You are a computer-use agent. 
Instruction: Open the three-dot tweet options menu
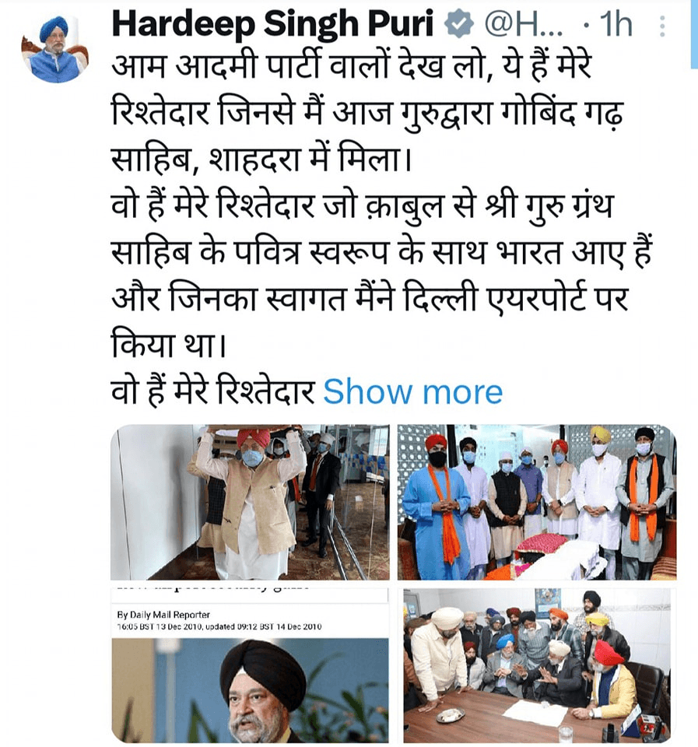tap(662, 26)
